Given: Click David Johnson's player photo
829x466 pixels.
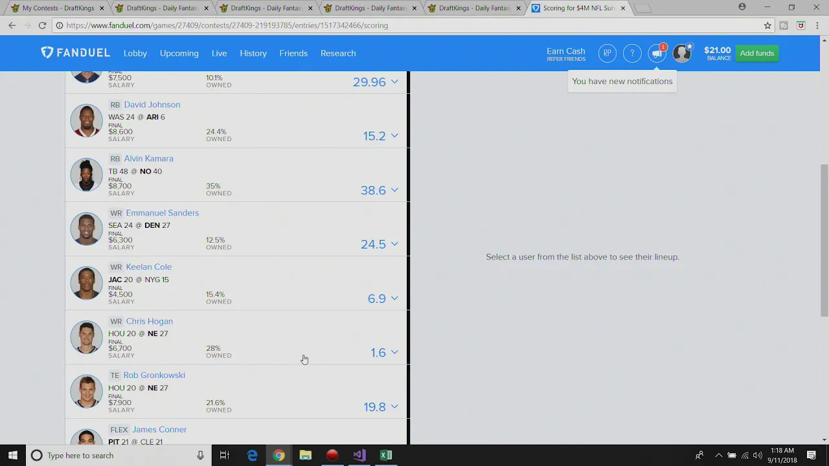Looking at the screenshot, I should click(x=87, y=120).
